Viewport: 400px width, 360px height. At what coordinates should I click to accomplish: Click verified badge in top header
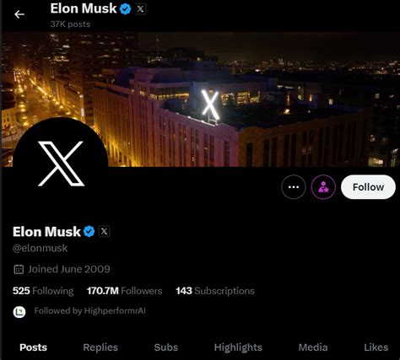125,9
